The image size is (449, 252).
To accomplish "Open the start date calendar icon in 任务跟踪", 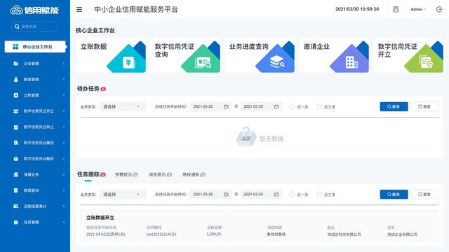I will click(x=226, y=195).
